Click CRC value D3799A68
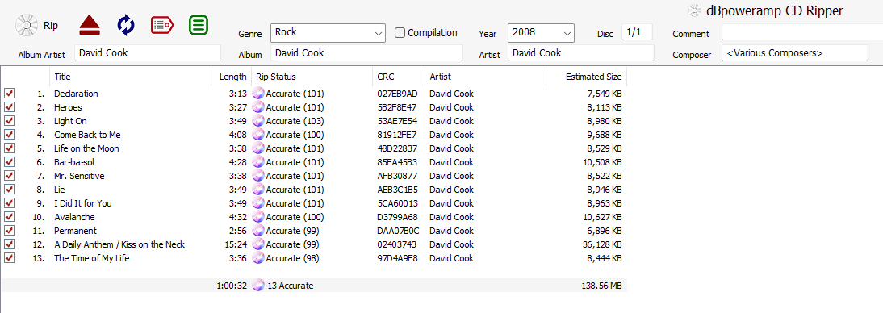This screenshot has width=883, height=313. coord(398,217)
